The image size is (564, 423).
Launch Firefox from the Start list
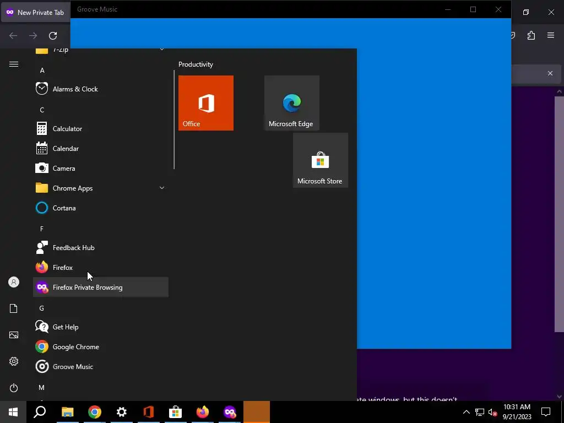coord(101,267)
